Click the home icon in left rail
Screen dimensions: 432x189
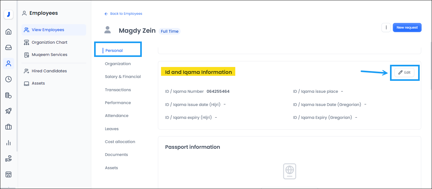(x=9, y=31)
